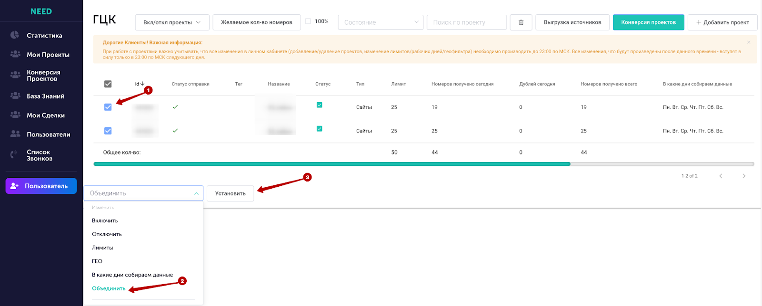Choose Лимиты from the action list
The height and width of the screenshot is (306, 762).
102,248
